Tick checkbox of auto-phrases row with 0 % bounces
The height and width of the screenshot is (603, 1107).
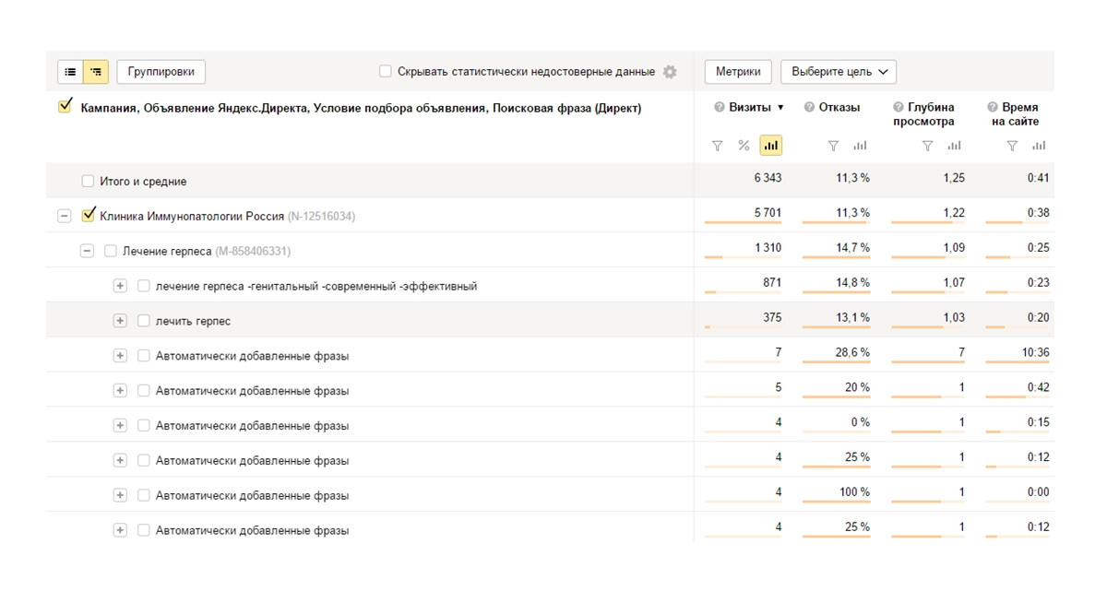tap(143, 426)
